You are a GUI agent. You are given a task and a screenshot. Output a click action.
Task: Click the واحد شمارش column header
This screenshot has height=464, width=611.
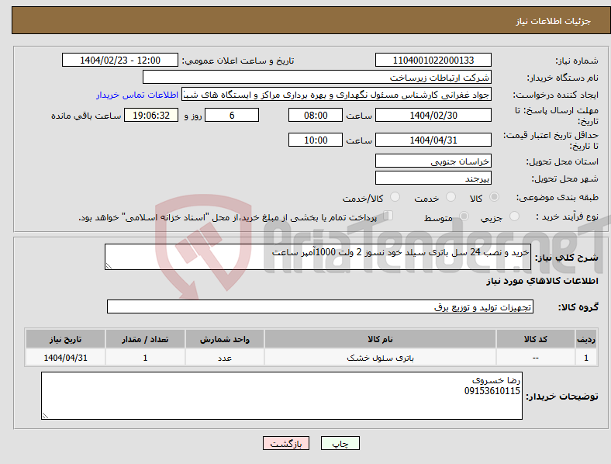click(225, 339)
